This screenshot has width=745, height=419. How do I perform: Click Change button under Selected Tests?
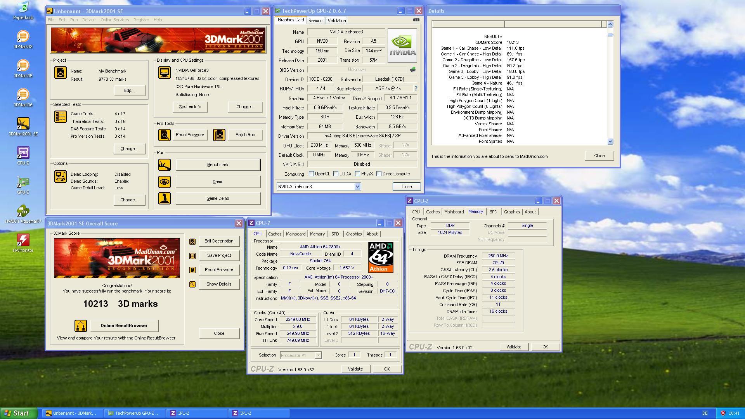pos(130,149)
